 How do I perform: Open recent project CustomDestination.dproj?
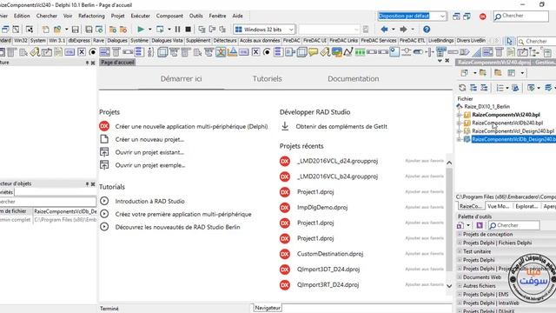[x=330, y=254]
